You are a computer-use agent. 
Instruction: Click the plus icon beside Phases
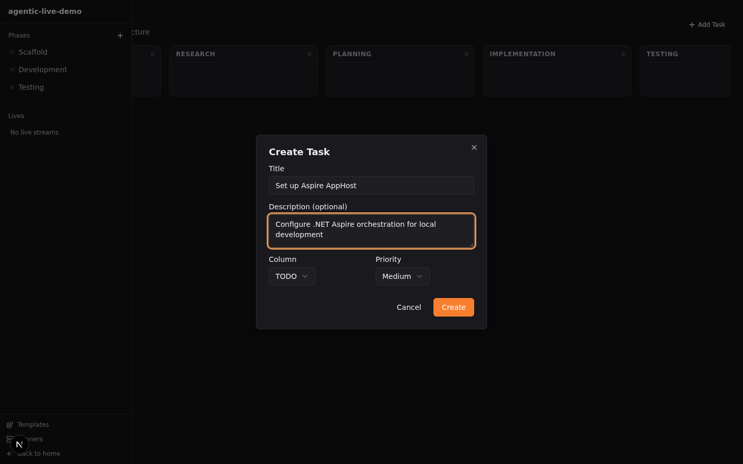click(120, 36)
